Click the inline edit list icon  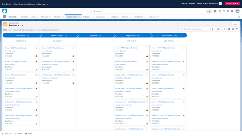[x=229, y=29]
